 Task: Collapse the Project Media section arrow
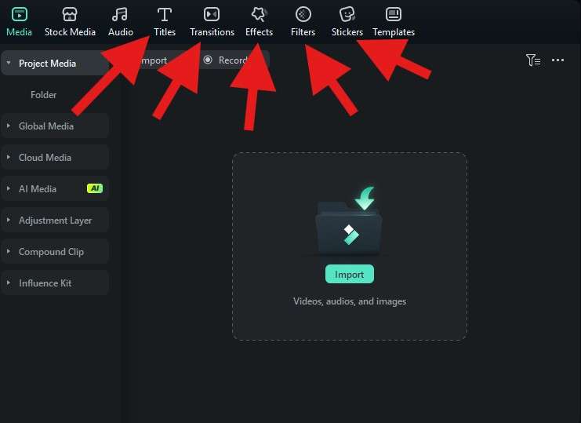tap(9, 63)
